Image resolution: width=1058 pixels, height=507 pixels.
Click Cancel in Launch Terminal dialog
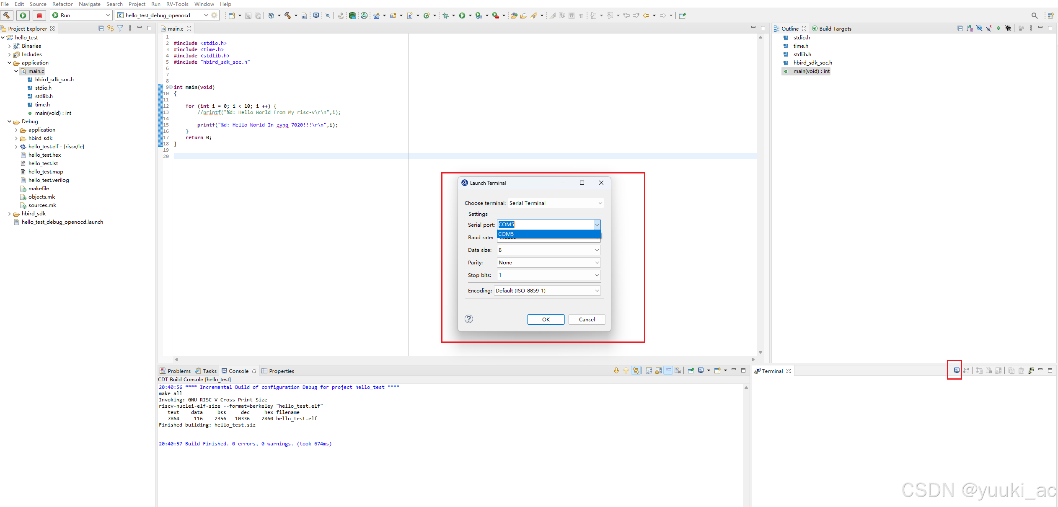587,319
